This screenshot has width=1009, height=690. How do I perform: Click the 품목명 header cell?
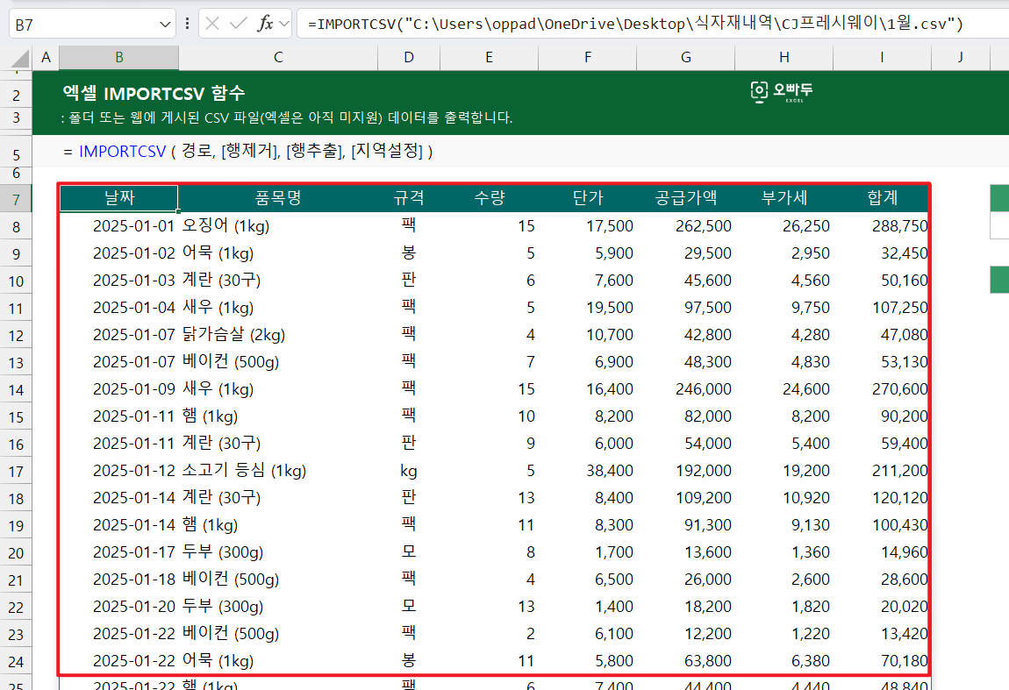(278, 198)
